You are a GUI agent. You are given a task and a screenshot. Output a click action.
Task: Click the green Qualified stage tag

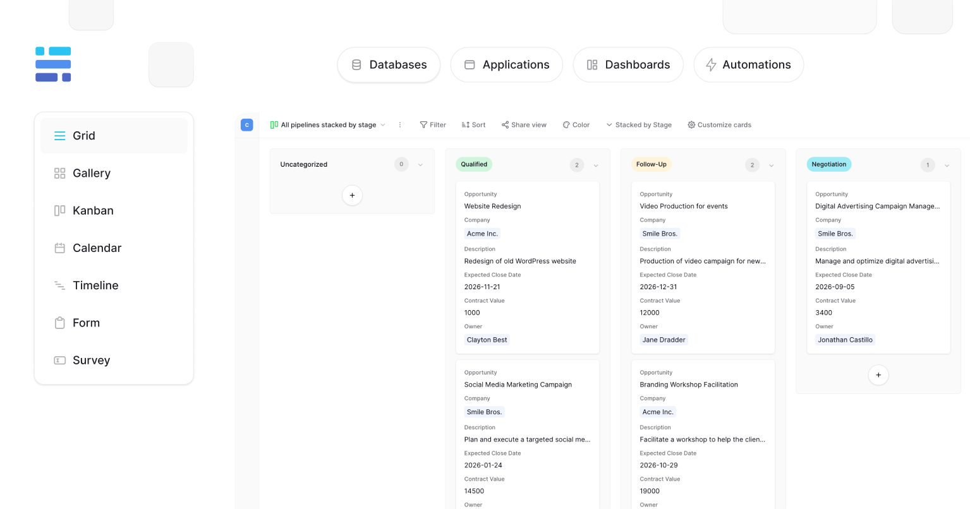click(474, 164)
